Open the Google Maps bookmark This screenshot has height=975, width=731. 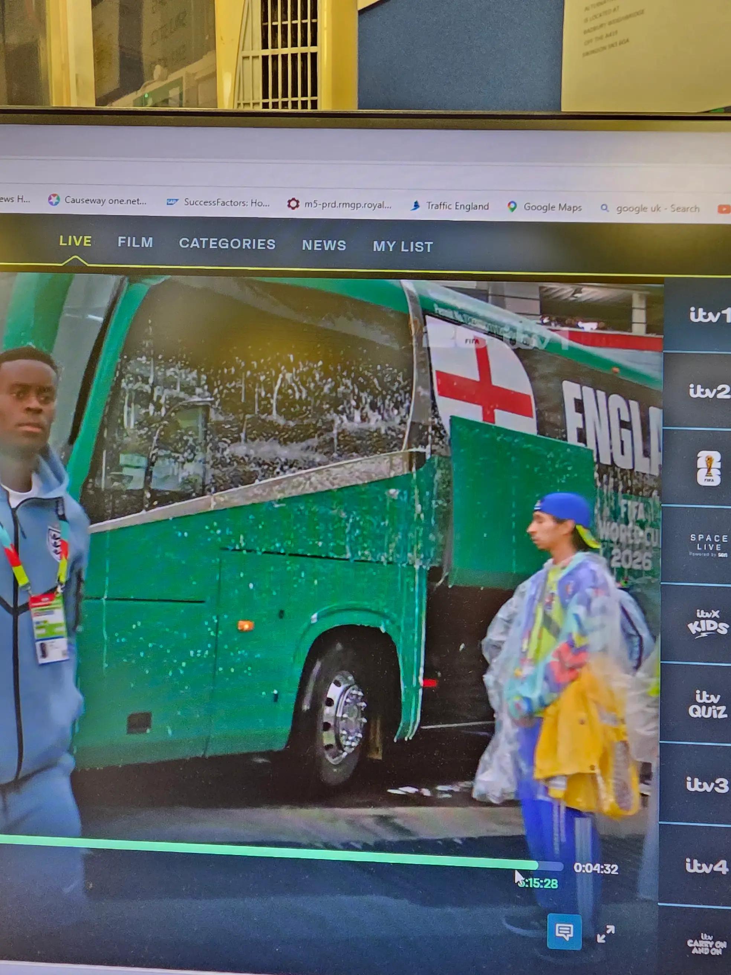tap(545, 207)
